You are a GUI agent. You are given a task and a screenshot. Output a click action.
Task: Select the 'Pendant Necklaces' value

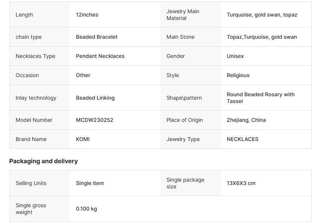(x=100, y=56)
